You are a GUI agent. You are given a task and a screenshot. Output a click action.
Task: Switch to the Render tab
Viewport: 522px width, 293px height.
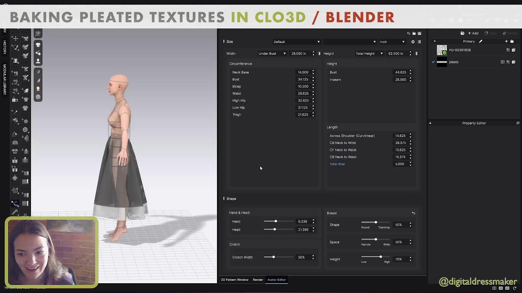258,280
